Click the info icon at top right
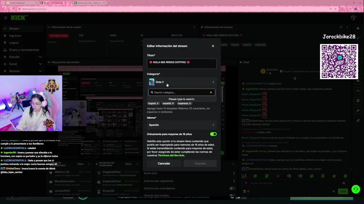Screen dimensions: 364x204 358,28
